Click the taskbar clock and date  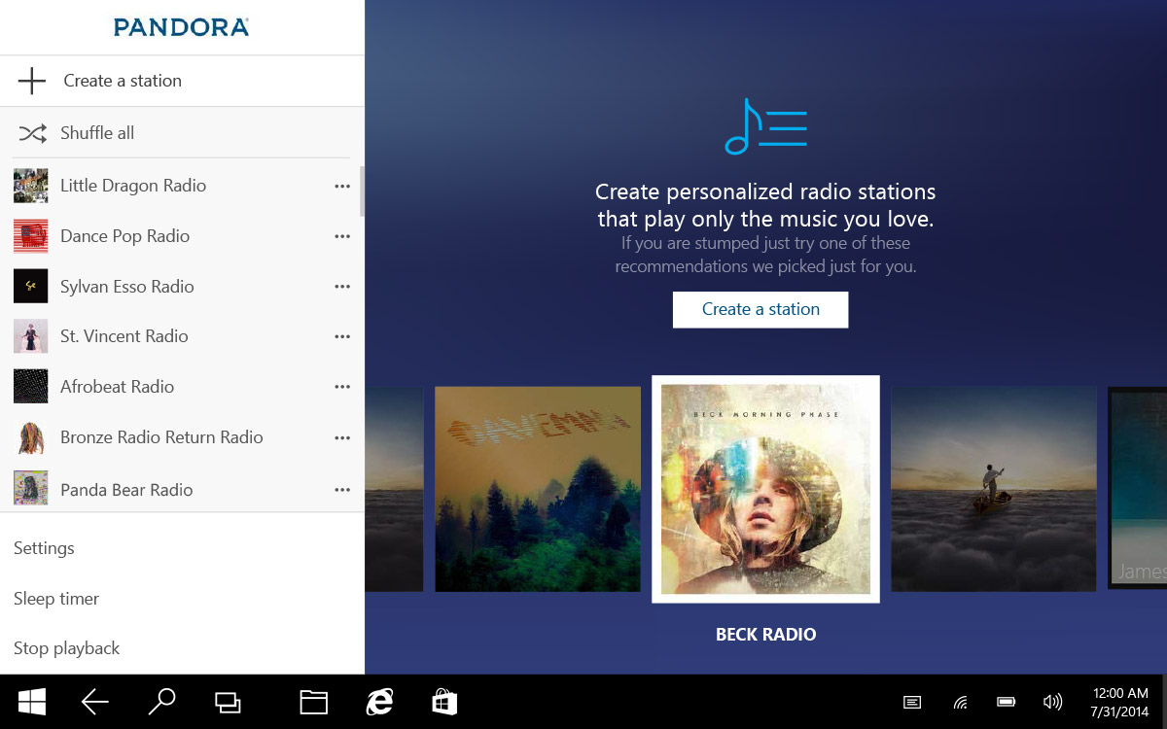[x=1121, y=702]
